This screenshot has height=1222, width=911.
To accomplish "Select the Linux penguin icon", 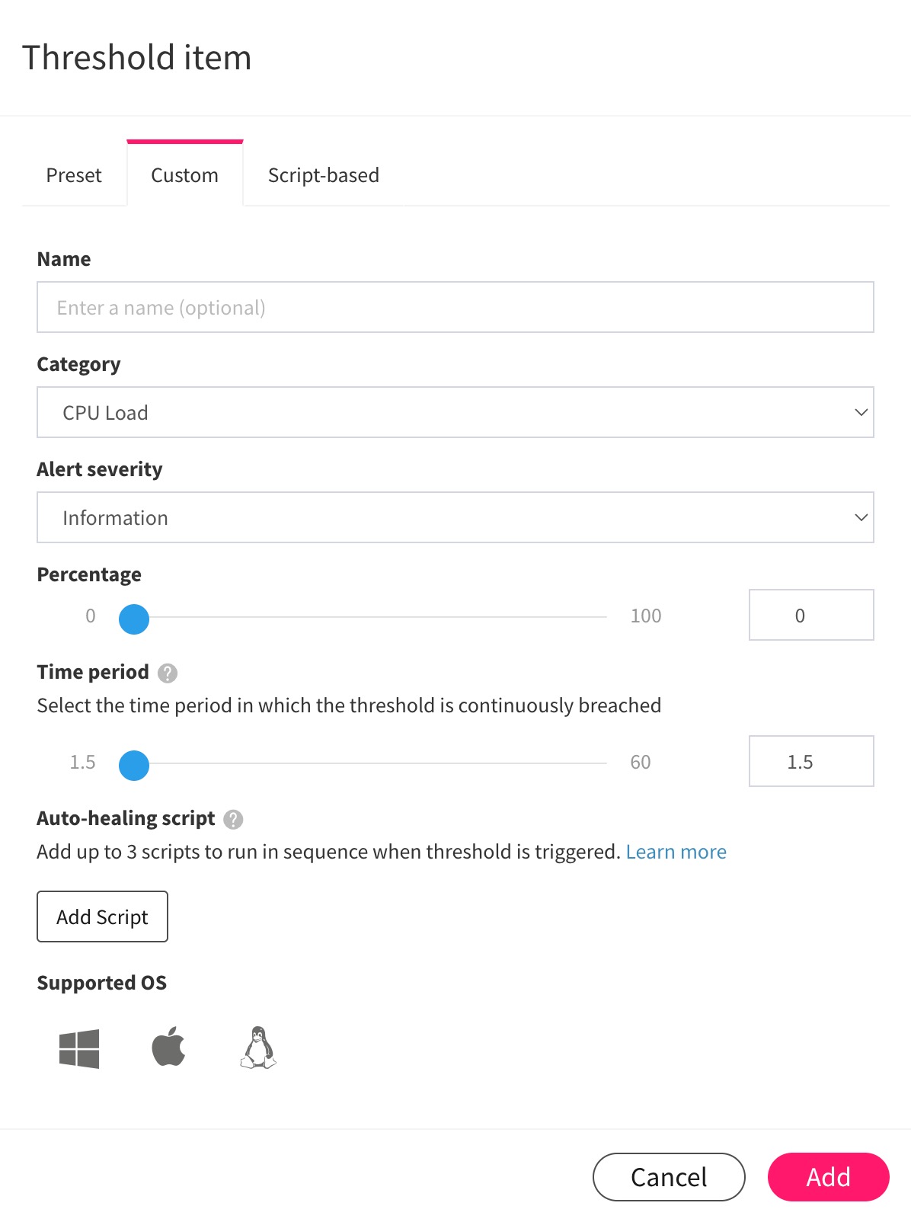I will point(258,1048).
